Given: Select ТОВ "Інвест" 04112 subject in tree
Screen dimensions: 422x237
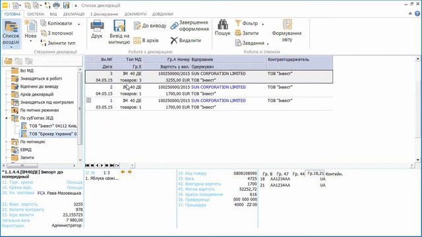Looking at the screenshot, I should [x=53, y=126].
